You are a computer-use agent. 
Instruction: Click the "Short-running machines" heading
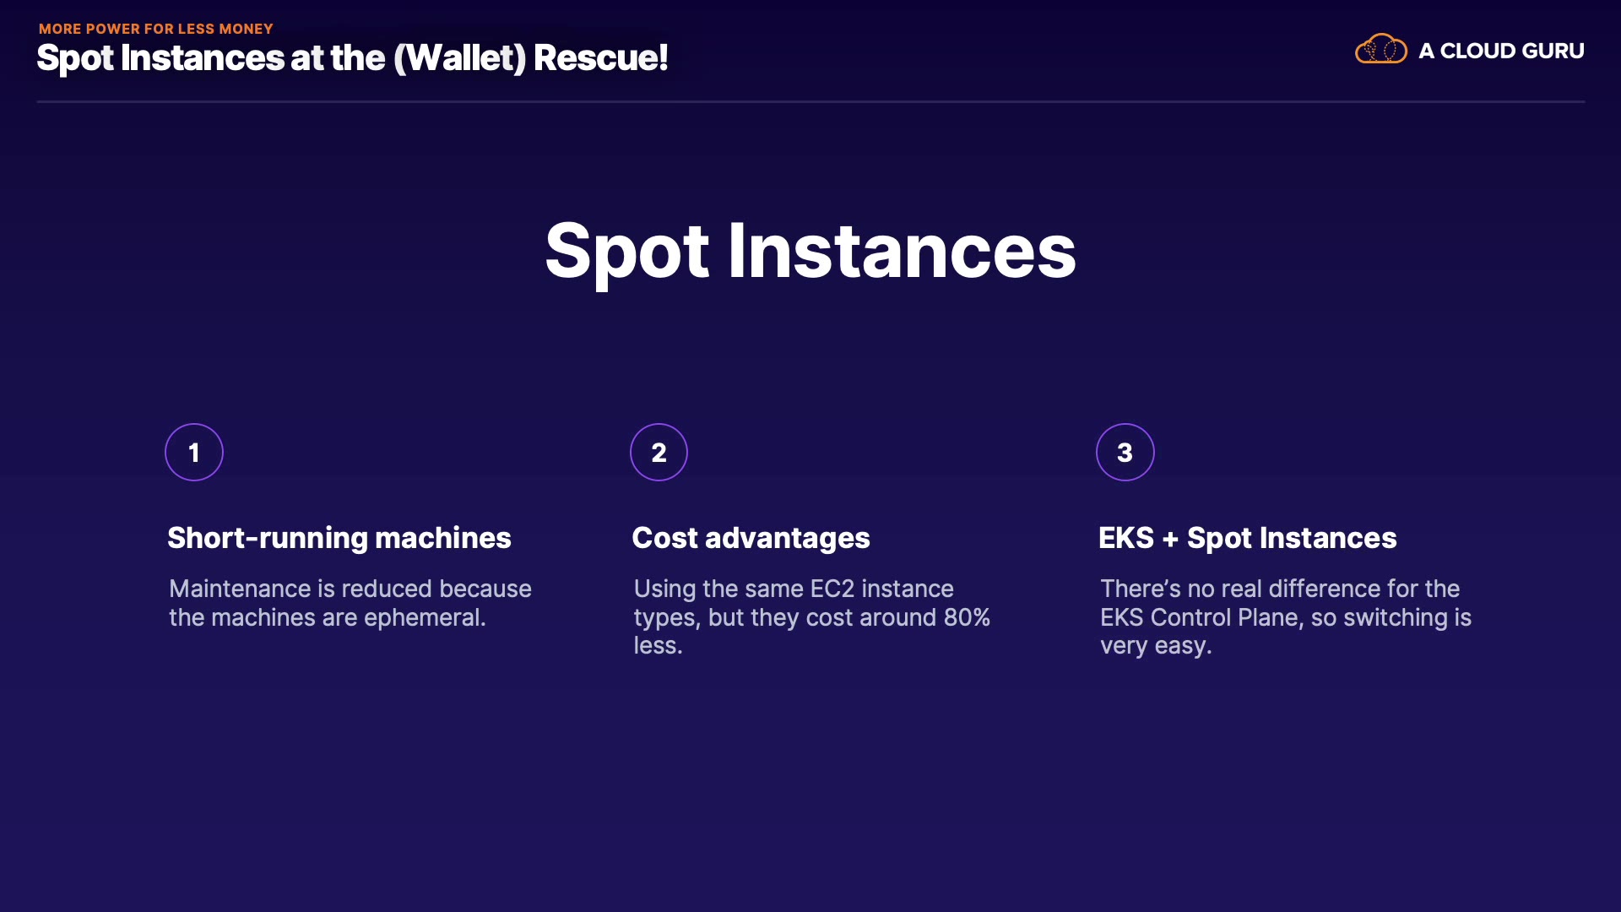tap(339, 538)
